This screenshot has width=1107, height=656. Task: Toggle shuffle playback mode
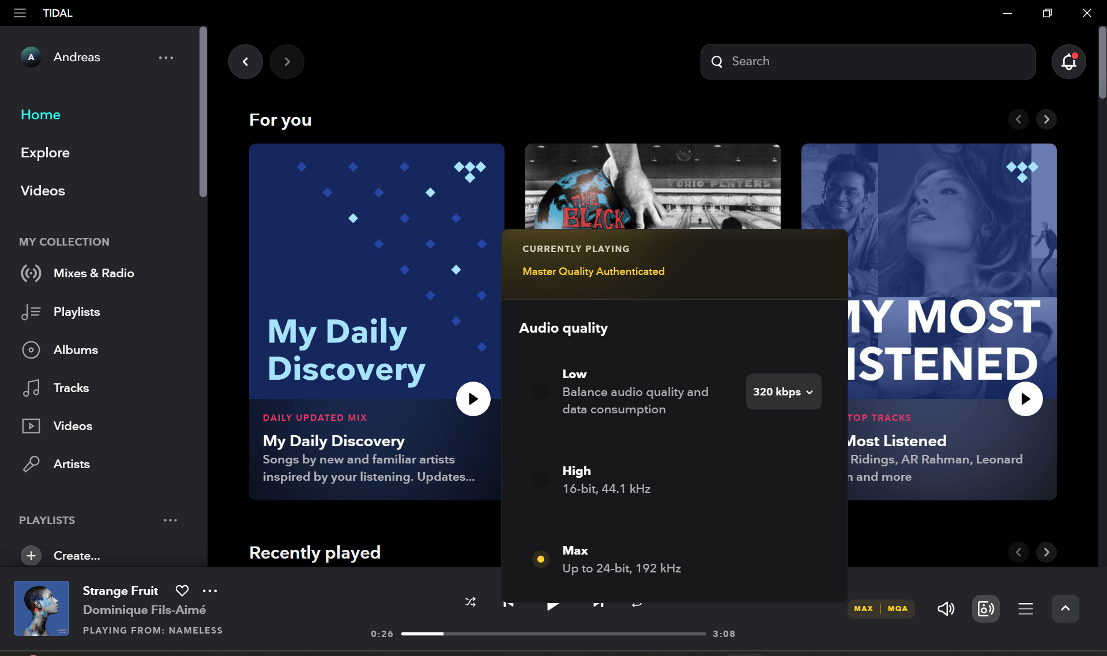tap(470, 602)
